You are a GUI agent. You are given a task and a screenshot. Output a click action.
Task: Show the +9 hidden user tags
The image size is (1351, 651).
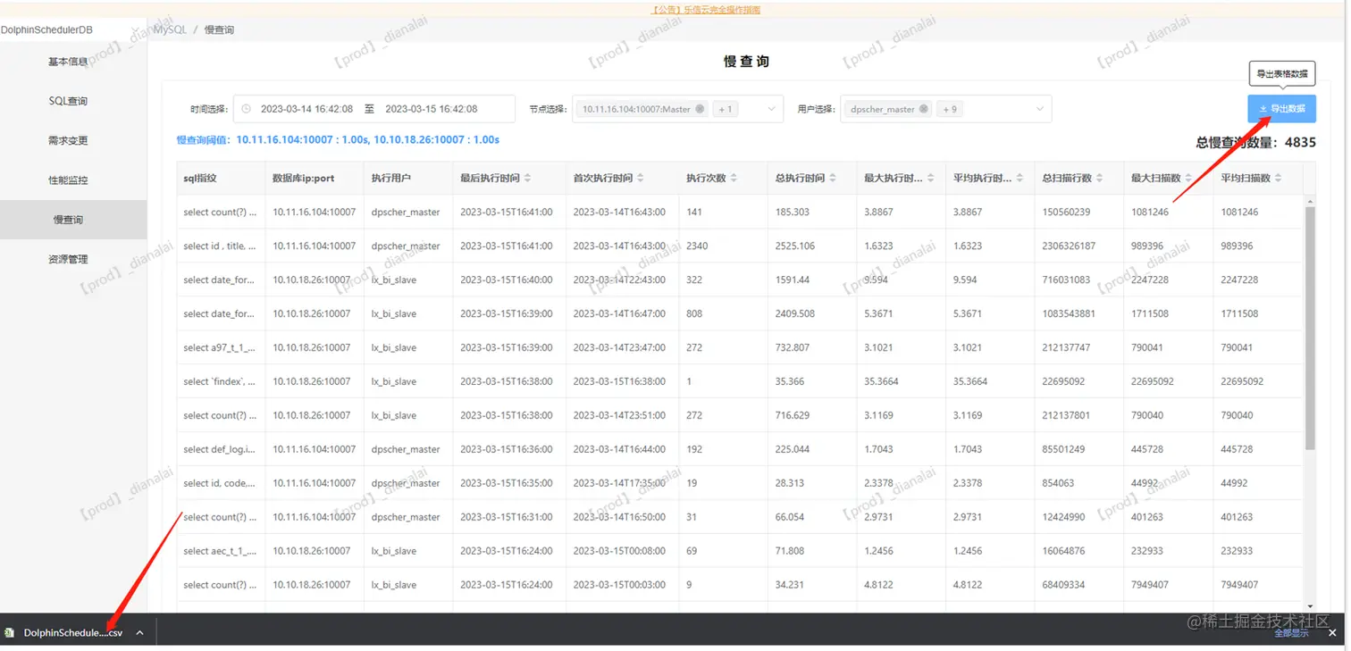[x=950, y=109]
